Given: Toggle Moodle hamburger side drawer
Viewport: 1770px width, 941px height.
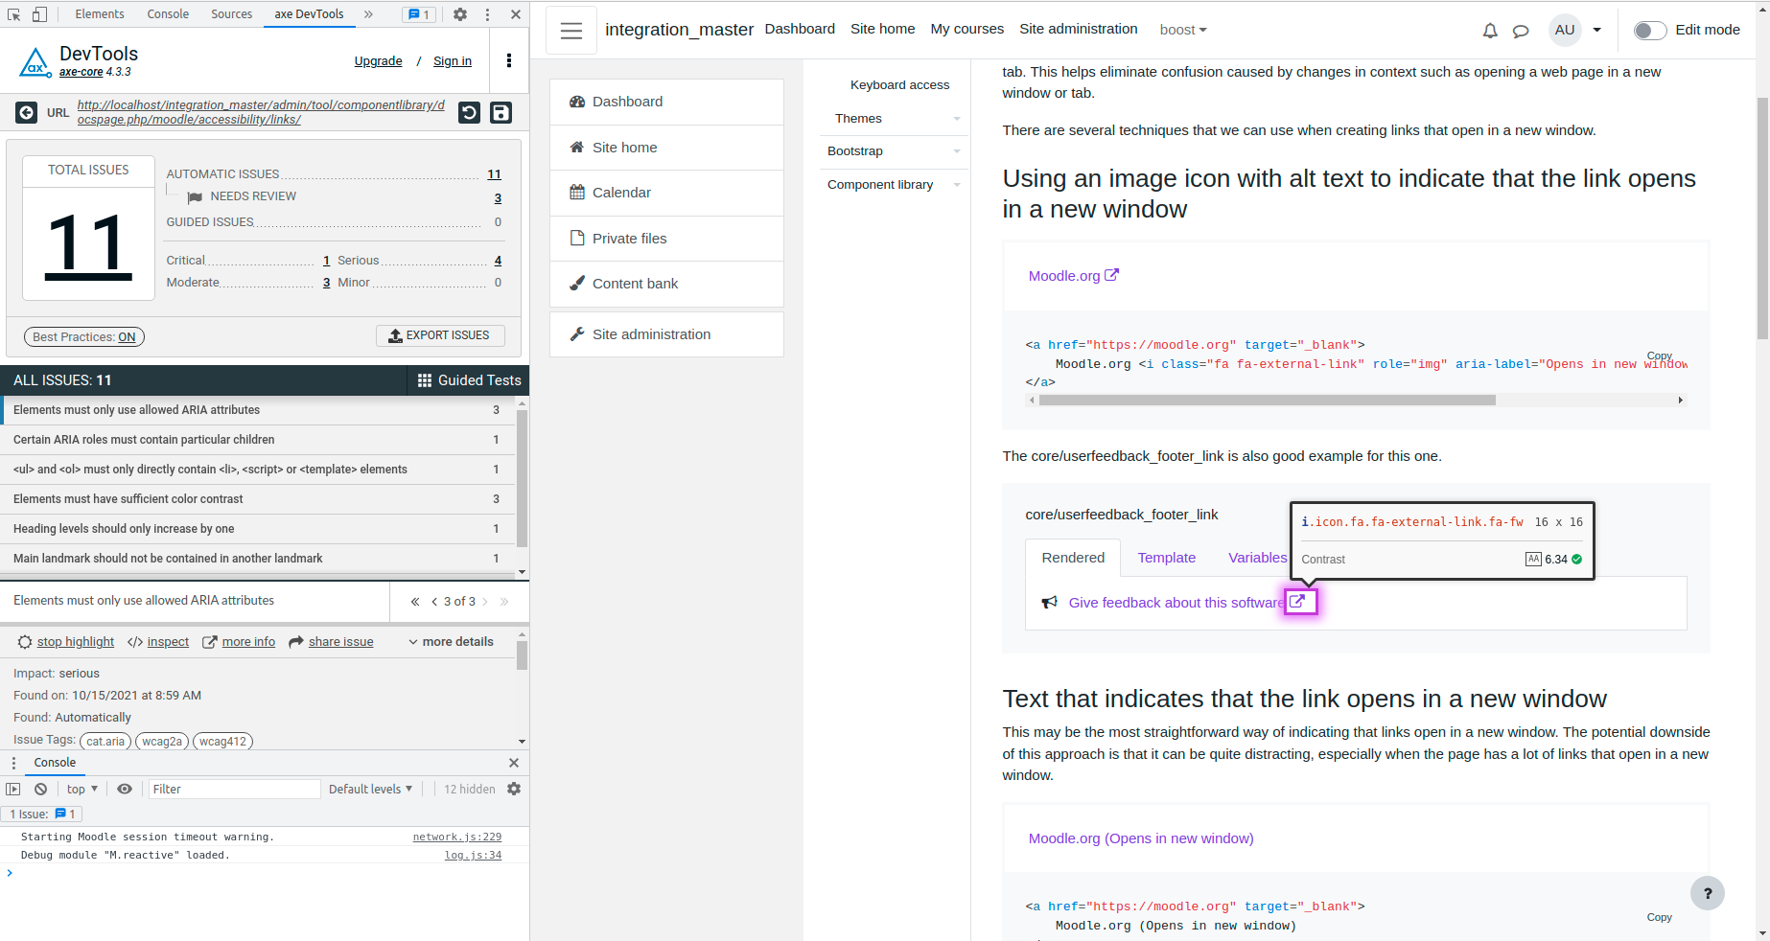Looking at the screenshot, I should [571, 31].
